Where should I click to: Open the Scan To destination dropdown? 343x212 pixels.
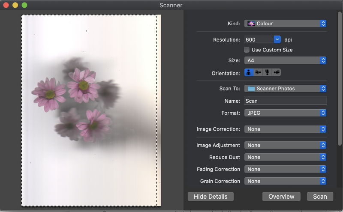point(285,89)
